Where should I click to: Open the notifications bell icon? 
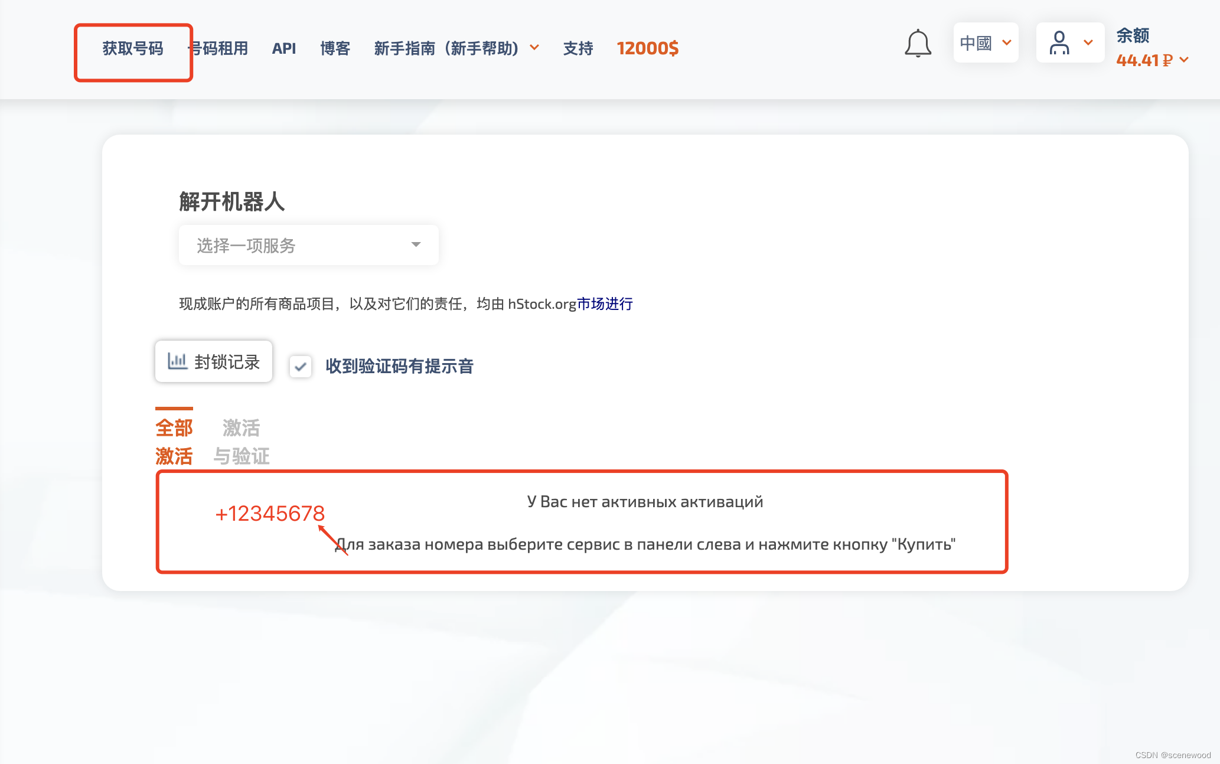[x=918, y=43]
